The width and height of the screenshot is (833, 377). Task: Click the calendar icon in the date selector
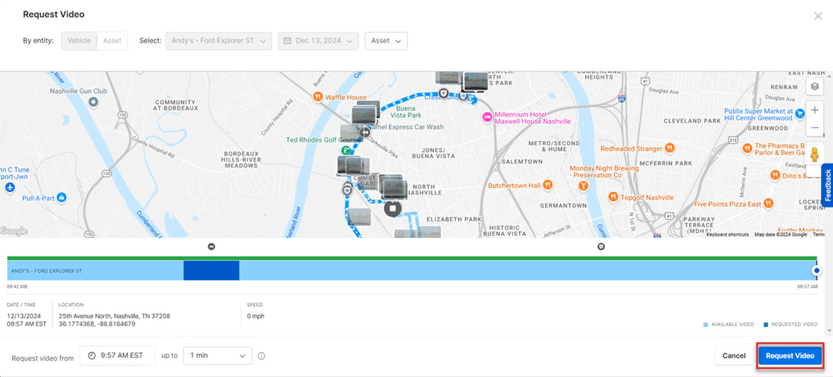pos(287,40)
